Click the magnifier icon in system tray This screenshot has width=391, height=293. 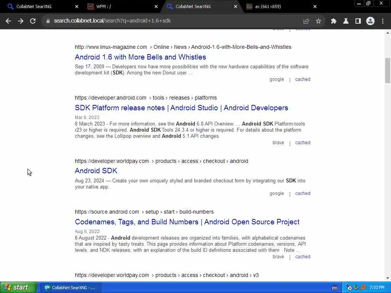[363, 288]
